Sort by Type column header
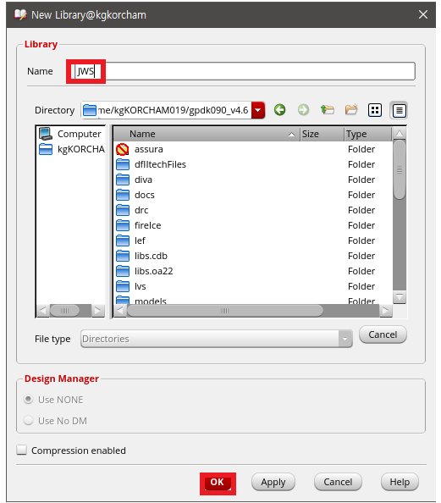The image size is (441, 503). 368,134
